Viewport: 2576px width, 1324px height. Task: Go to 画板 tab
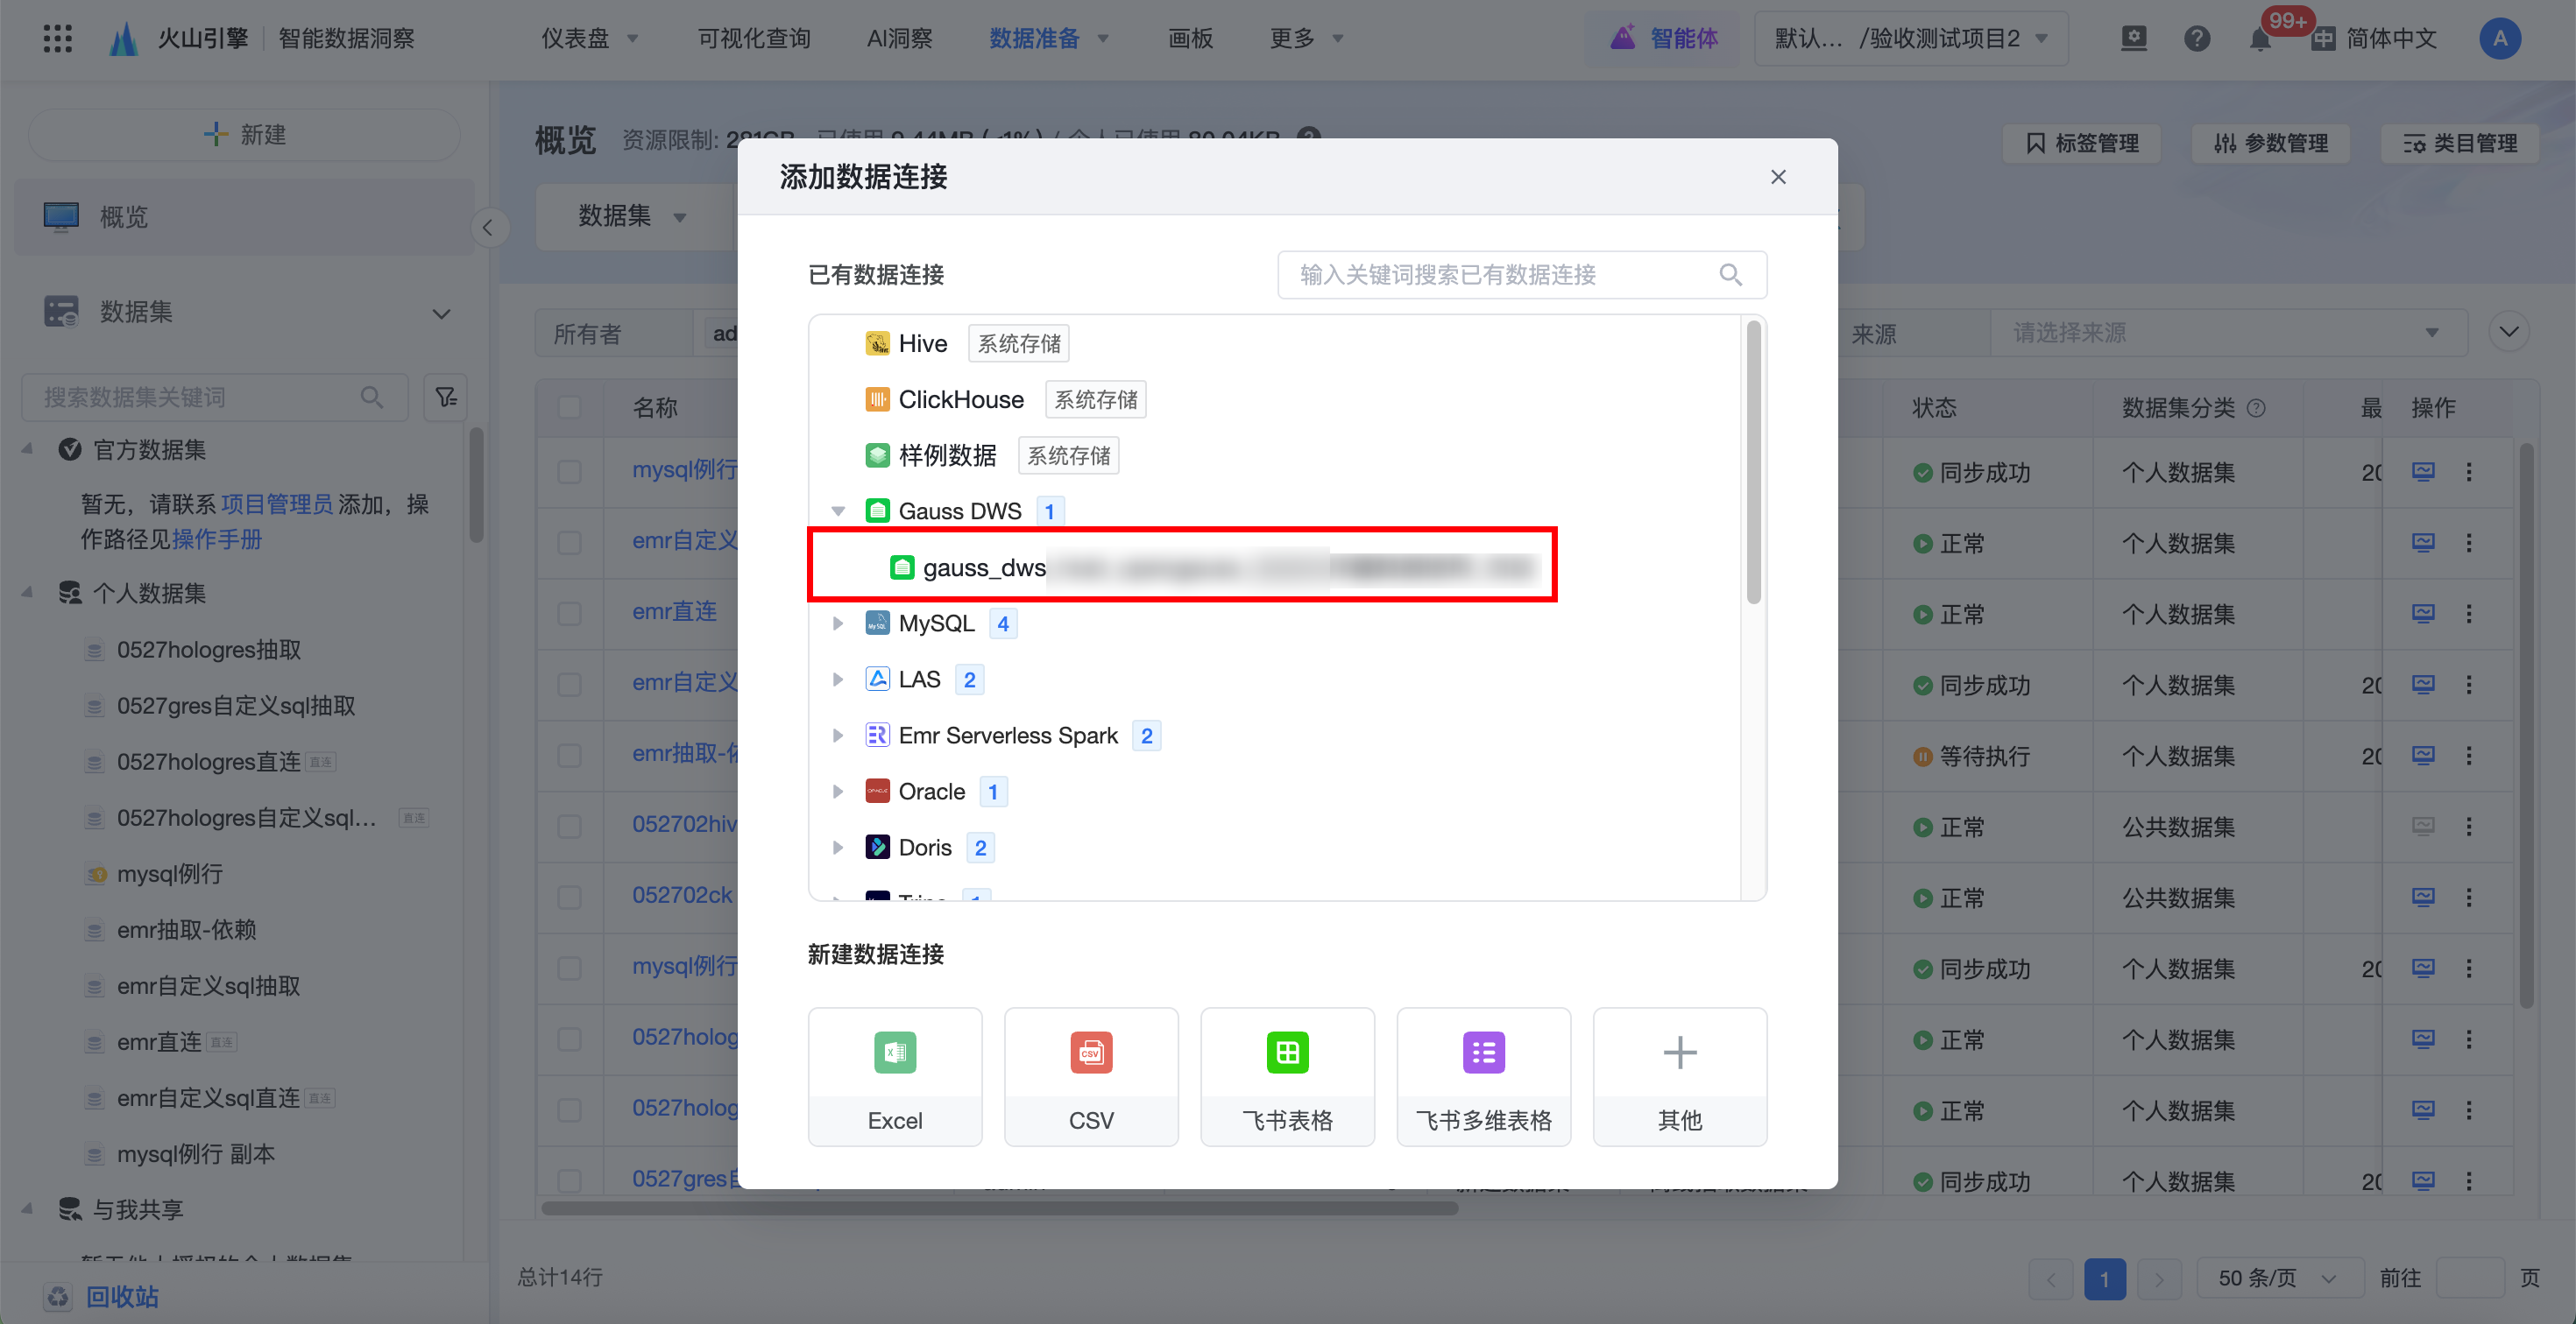click(x=1190, y=38)
